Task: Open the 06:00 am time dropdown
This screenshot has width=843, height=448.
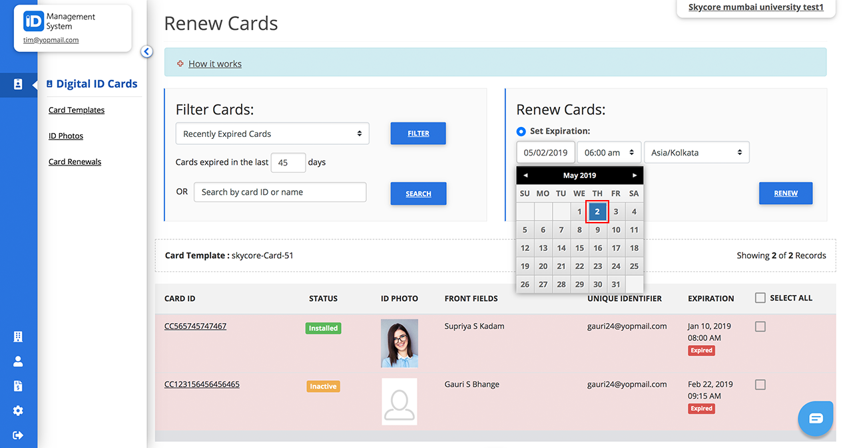Action: tap(609, 152)
